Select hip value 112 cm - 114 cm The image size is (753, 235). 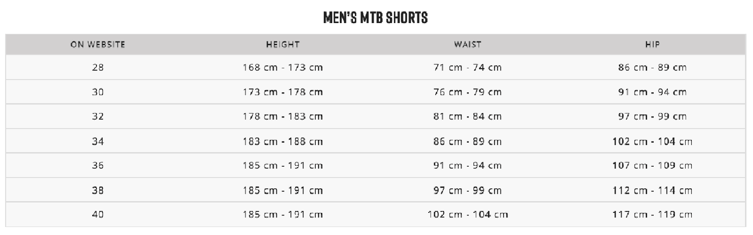coord(653,190)
